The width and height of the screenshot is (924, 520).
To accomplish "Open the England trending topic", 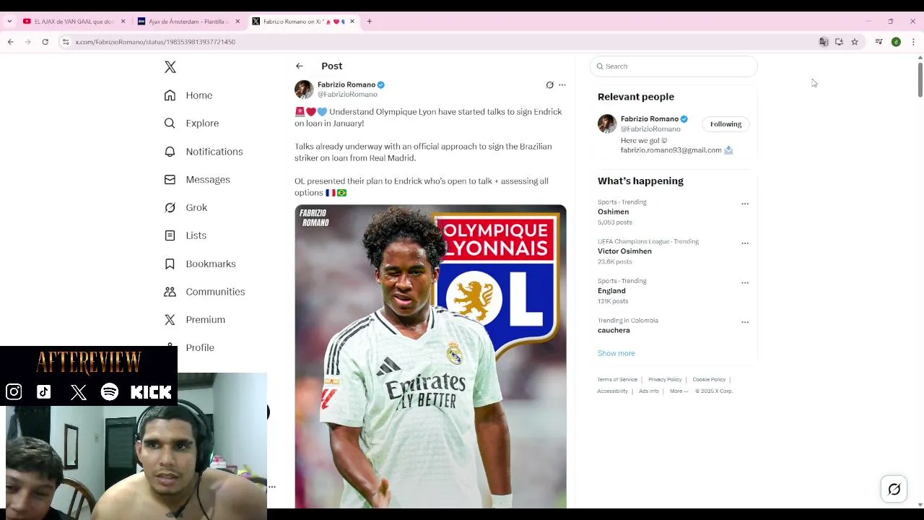I will (611, 291).
